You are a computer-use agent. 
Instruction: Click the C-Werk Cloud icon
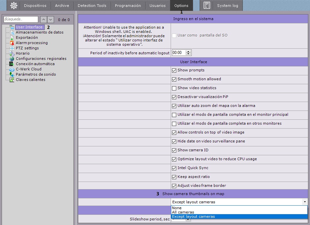click(12, 69)
